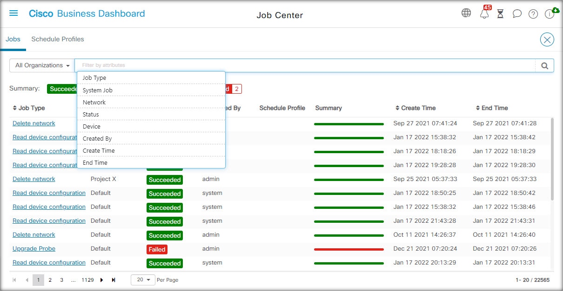Go to the next page arrow
The image size is (563, 291).
(102, 280)
